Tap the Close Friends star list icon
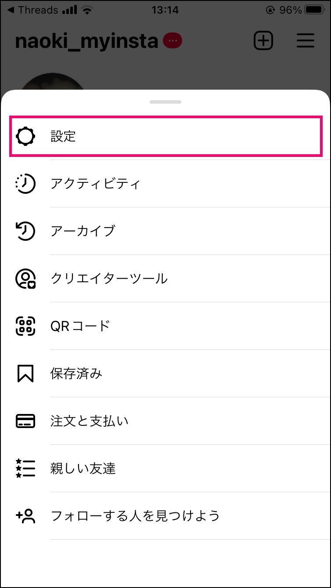Image resolution: width=331 pixels, height=588 pixels. [25, 468]
